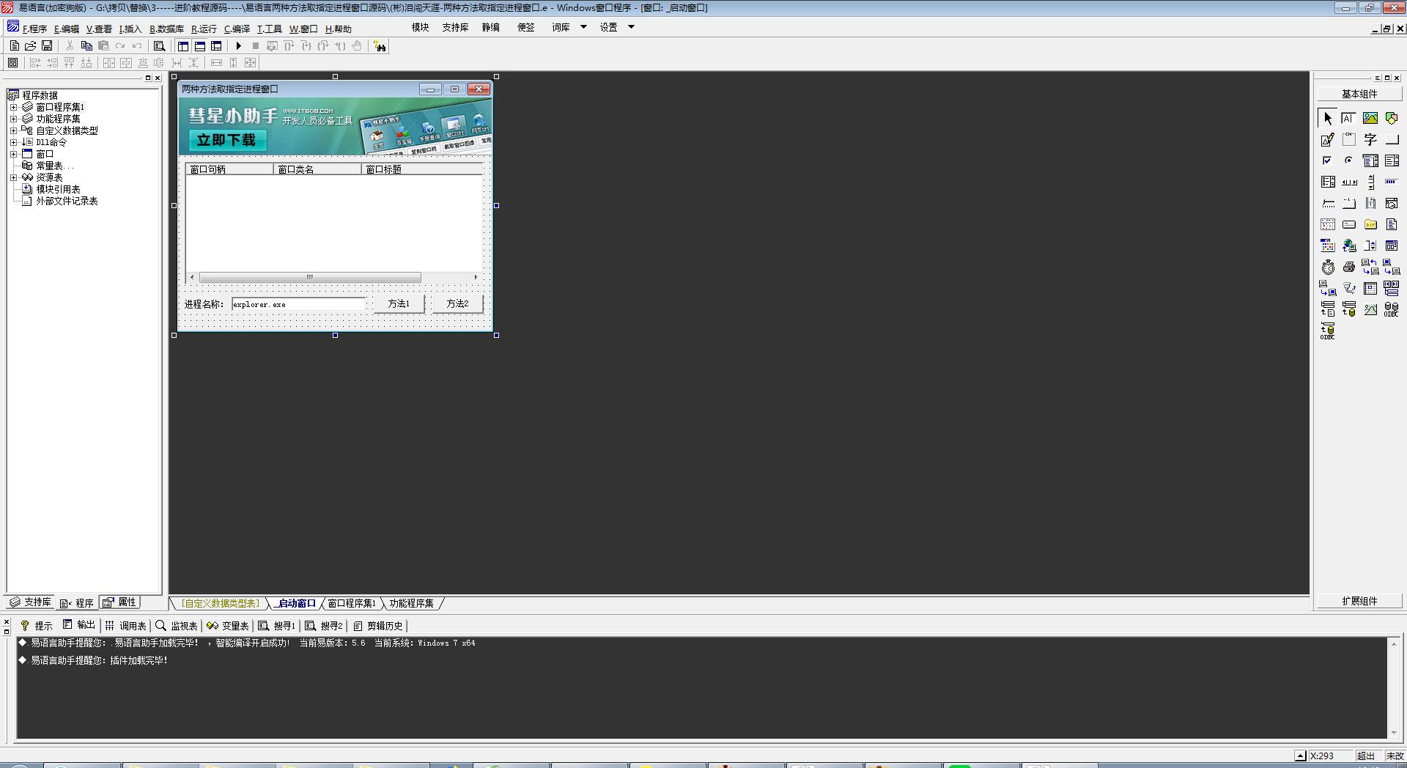Select the Shape Box component icon
This screenshot has height=768, width=1407.
pyautogui.click(x=1392, y=118)
